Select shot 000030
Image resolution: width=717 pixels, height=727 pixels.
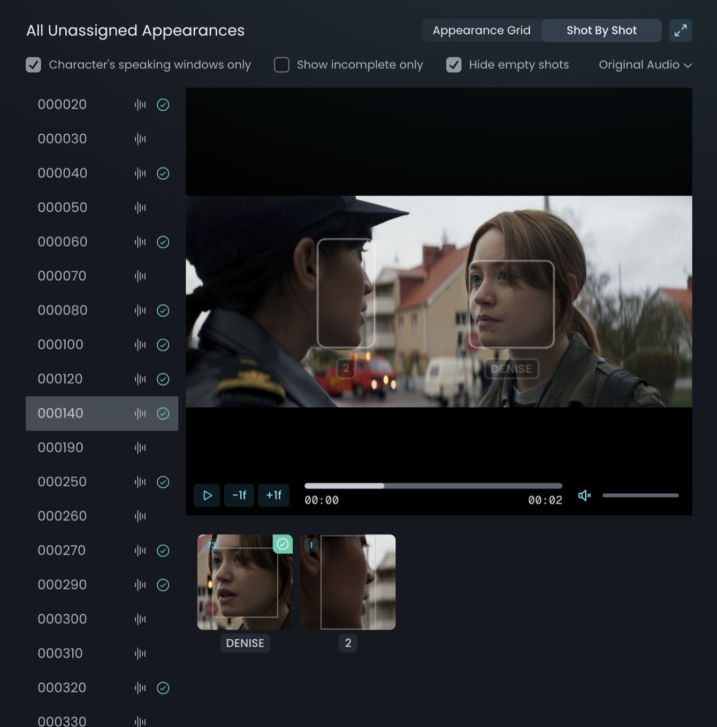pos(102,139)
